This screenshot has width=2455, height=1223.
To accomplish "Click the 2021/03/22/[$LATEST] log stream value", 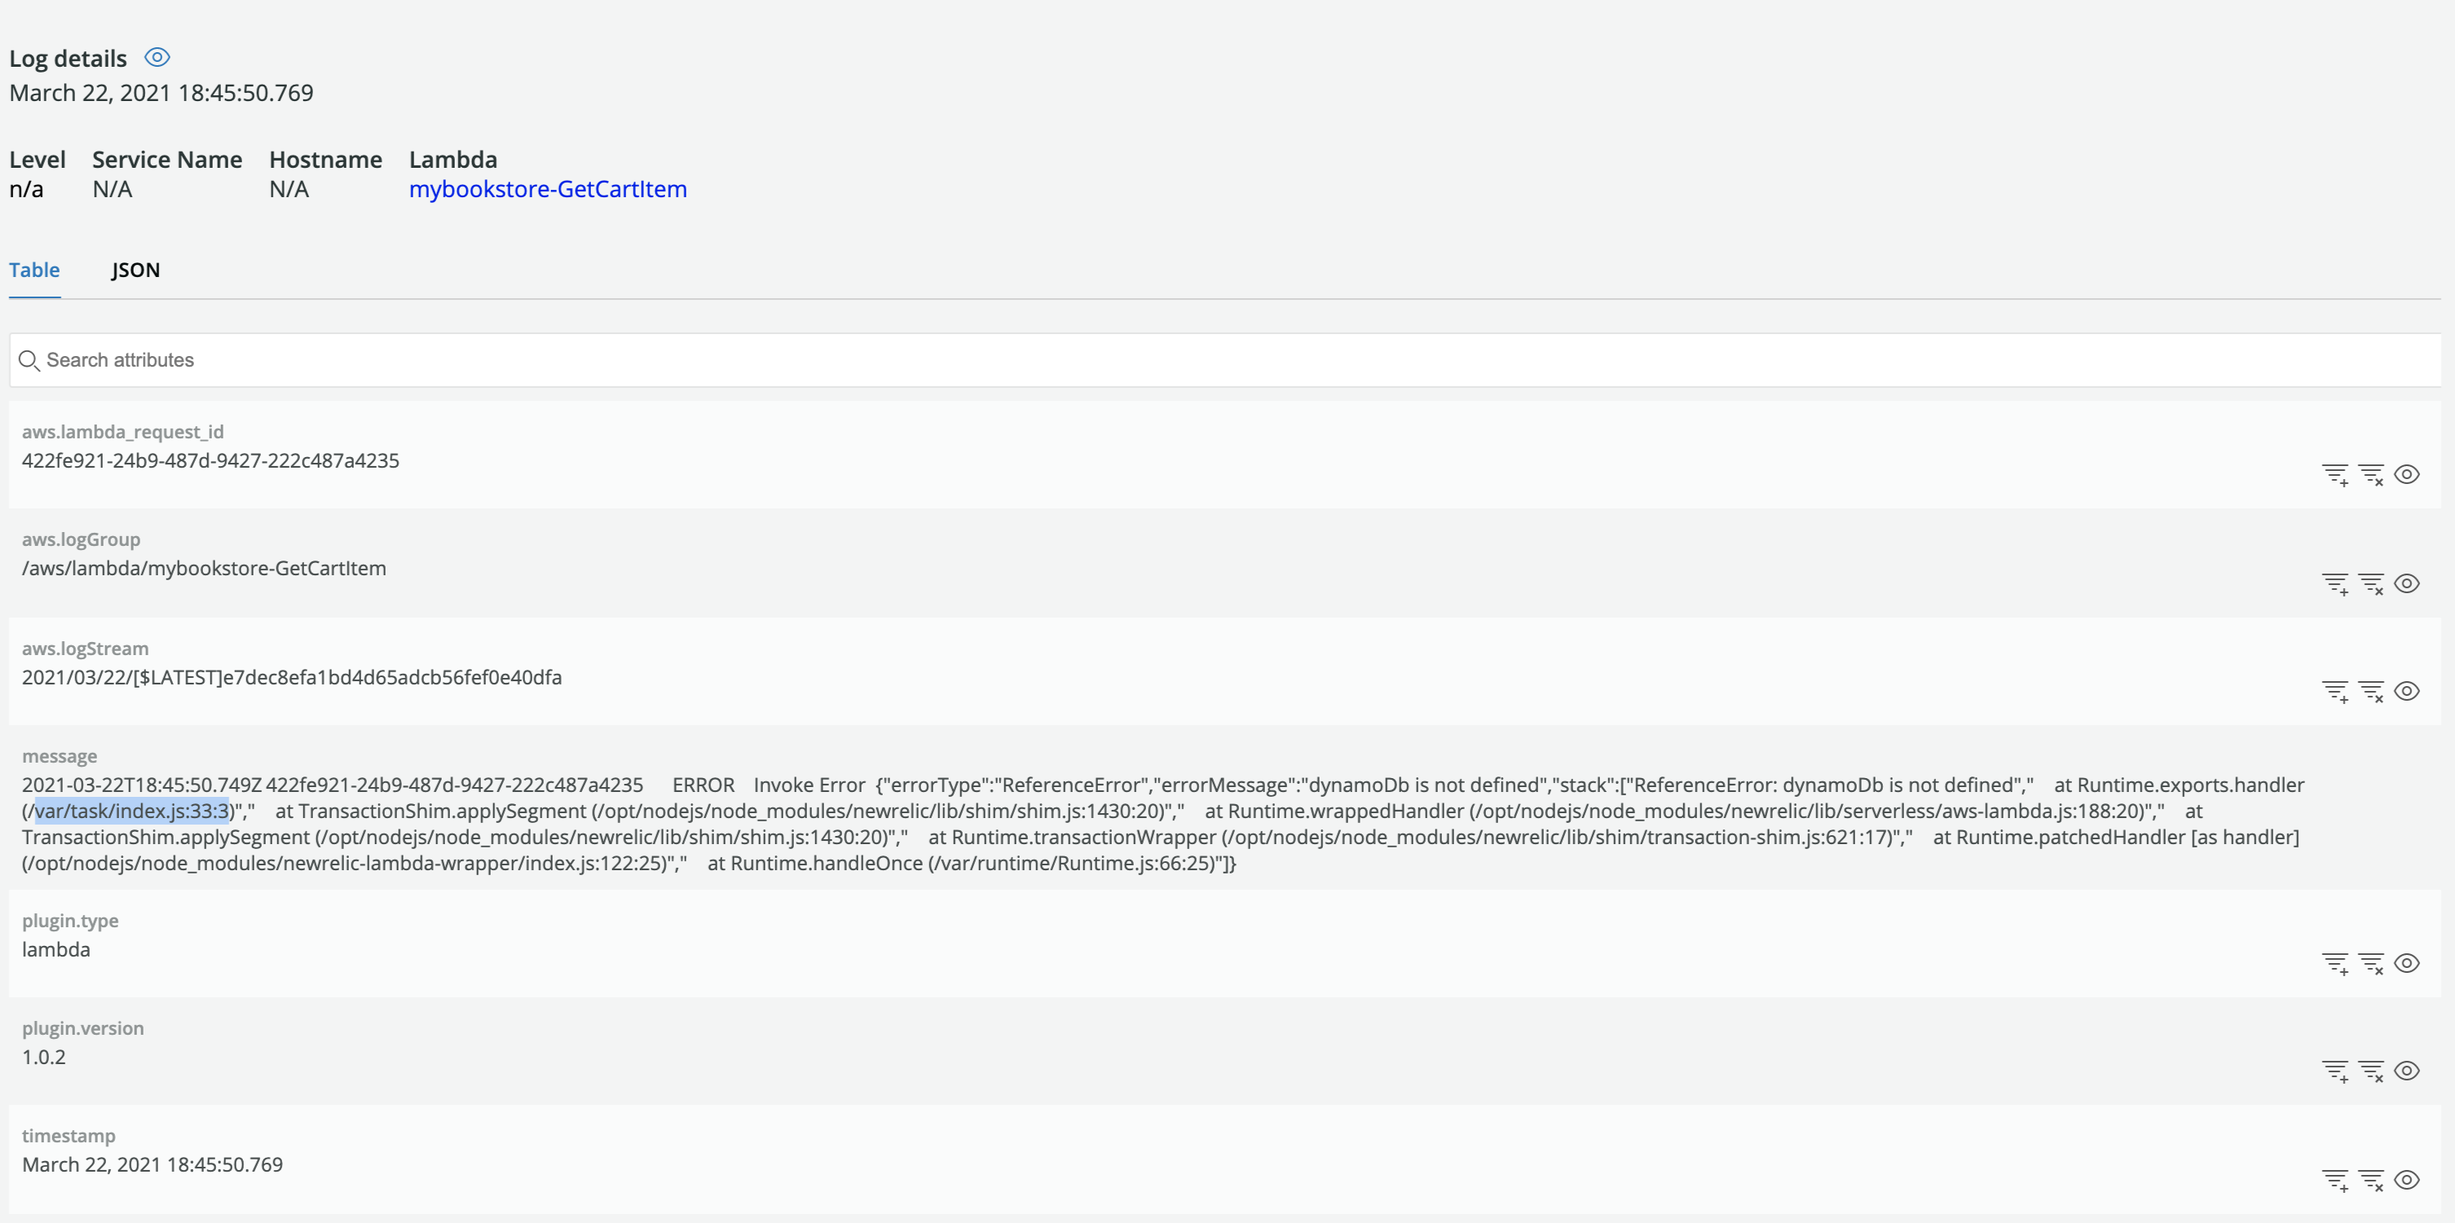I will pos(292,677).
